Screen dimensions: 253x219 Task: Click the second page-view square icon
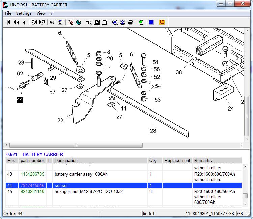(x=105, y=22)
